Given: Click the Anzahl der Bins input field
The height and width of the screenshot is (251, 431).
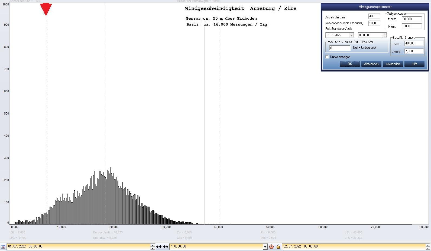Looking at the screenshot, I should (374, 16).
